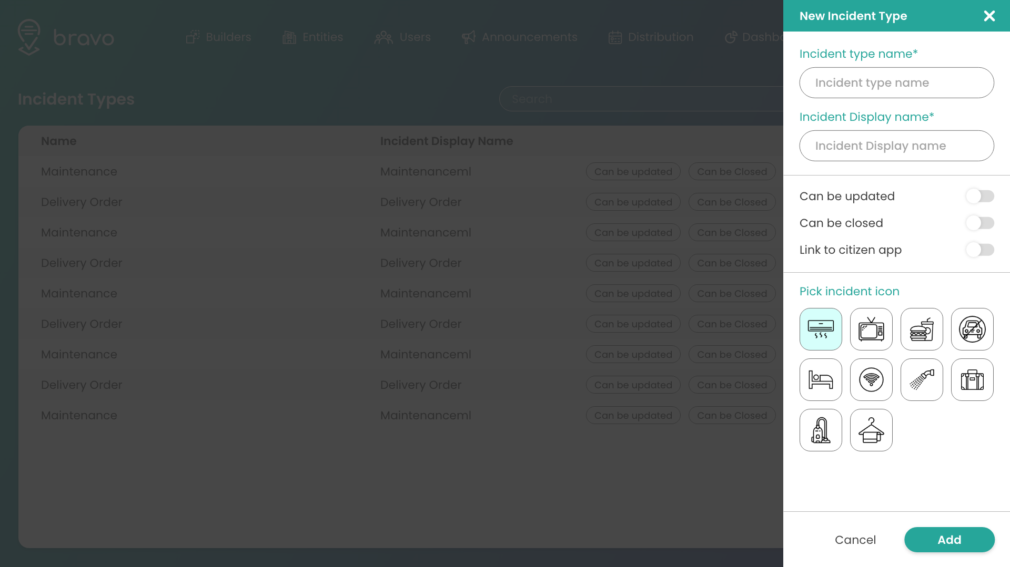Select the clothes hanger laundry icon
This screenshot has width=1010, height=567.
tap(871, 430)
